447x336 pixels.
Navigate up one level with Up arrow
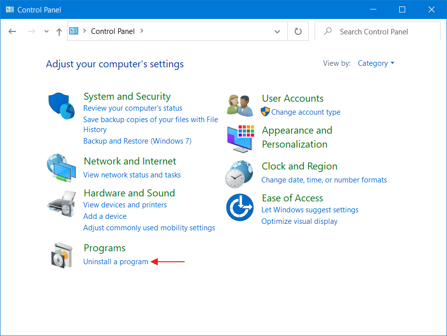[x=59, y=32]
